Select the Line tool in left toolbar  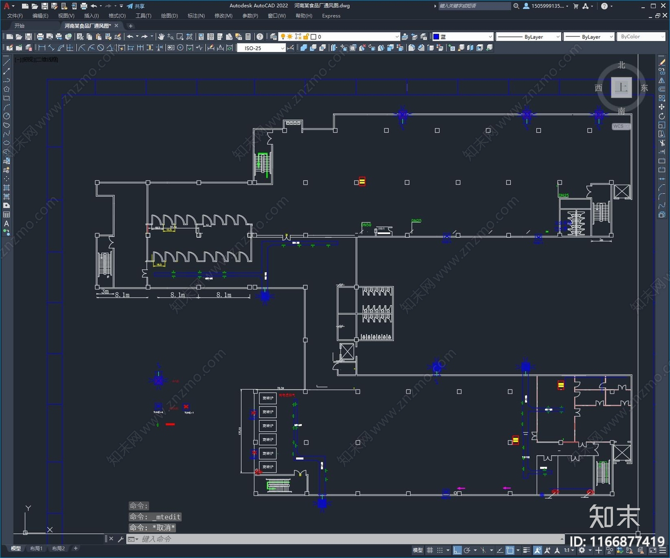click(6, 62)
